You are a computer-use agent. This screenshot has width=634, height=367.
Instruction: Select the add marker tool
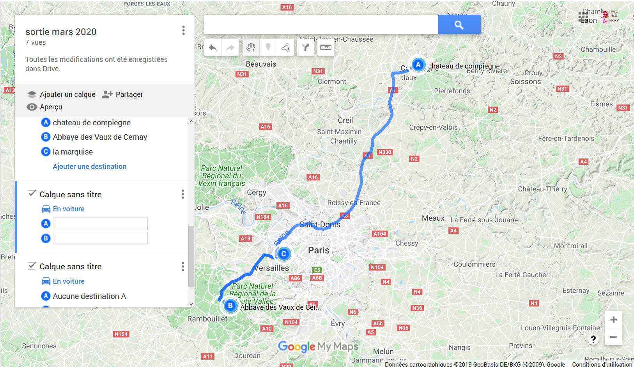(268, 47)
